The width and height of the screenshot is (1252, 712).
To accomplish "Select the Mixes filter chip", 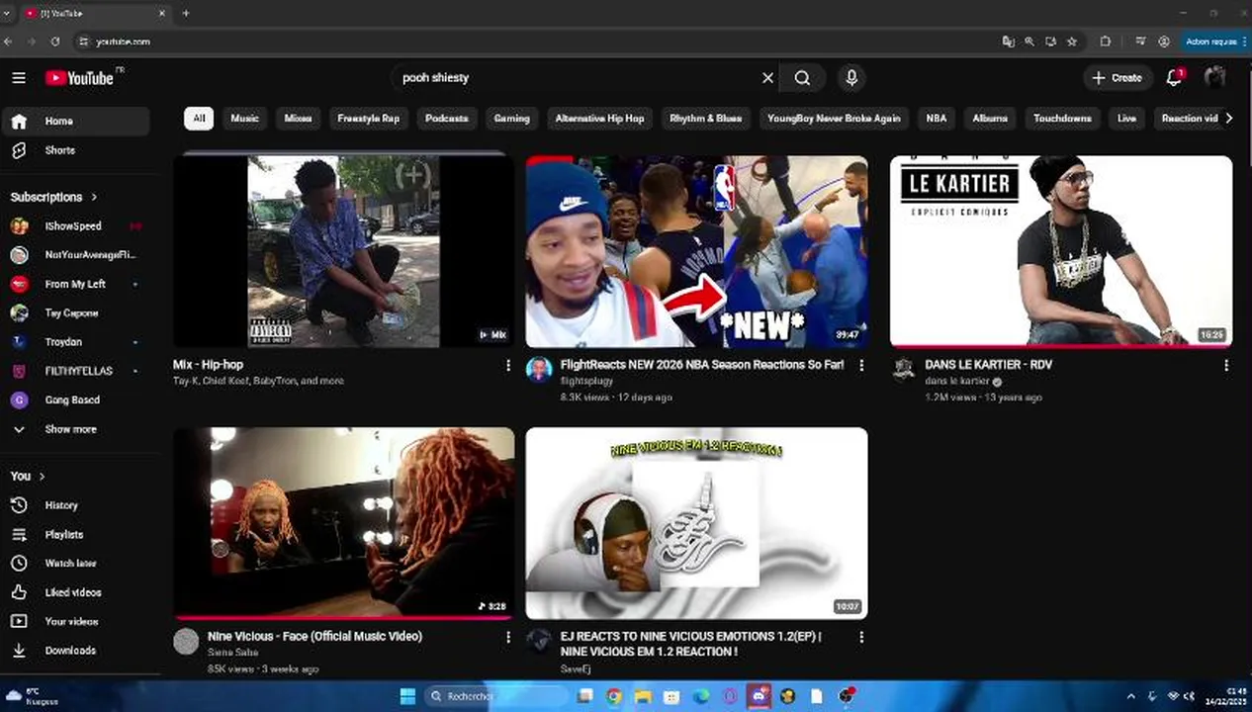I will (298, 119).
